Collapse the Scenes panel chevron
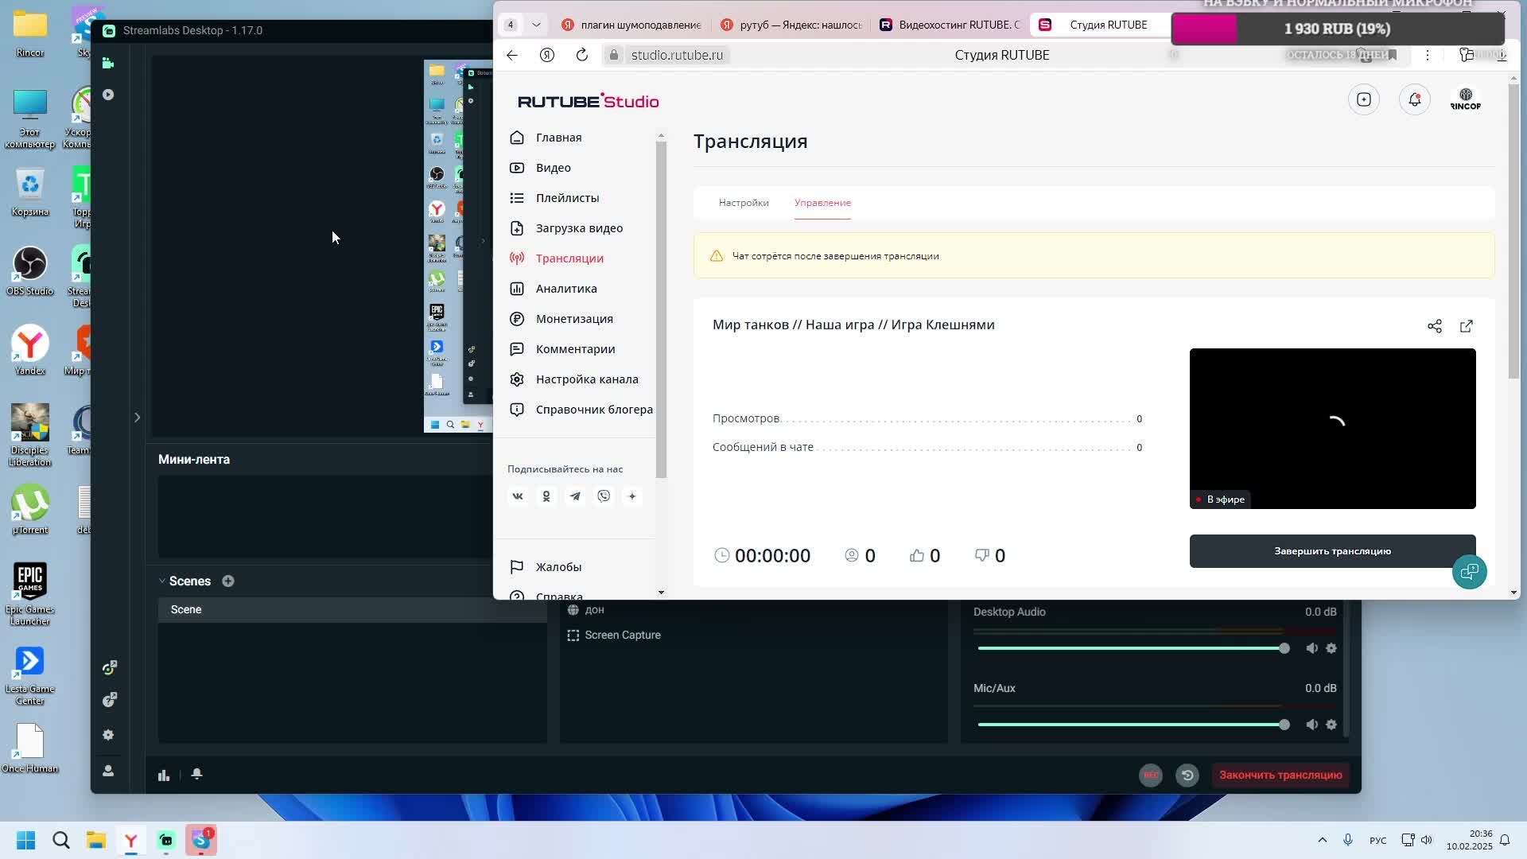The height and width of the screenshot is (859, 1527). pyautogui.click(x=162, y=581)
